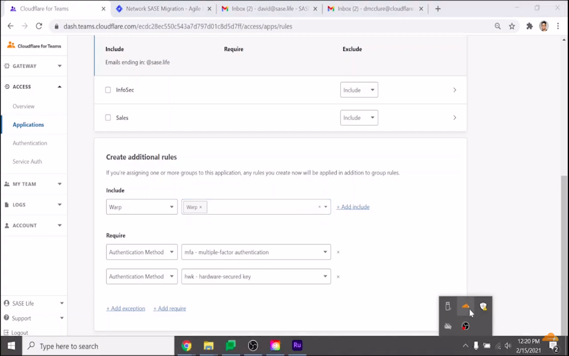Expand the Gateway sidebar section

pos(59,66)
